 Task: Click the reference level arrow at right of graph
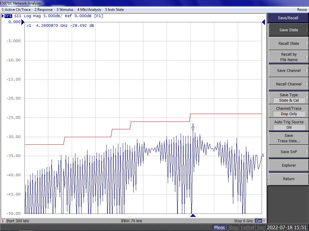(x=263, y=22)
